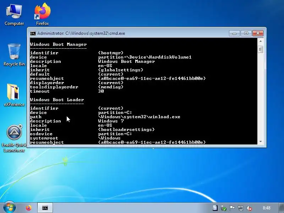Click 'partition=\Device\HarddiskVolume1' text

click(145, 57)
